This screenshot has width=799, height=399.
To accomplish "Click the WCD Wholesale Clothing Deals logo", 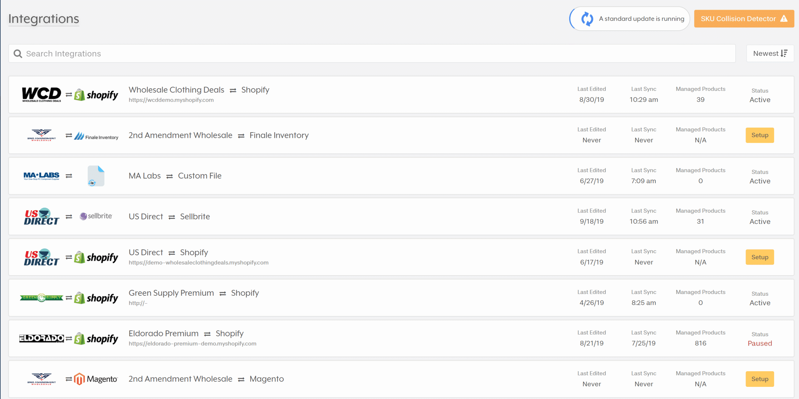I will click(42, 95).
